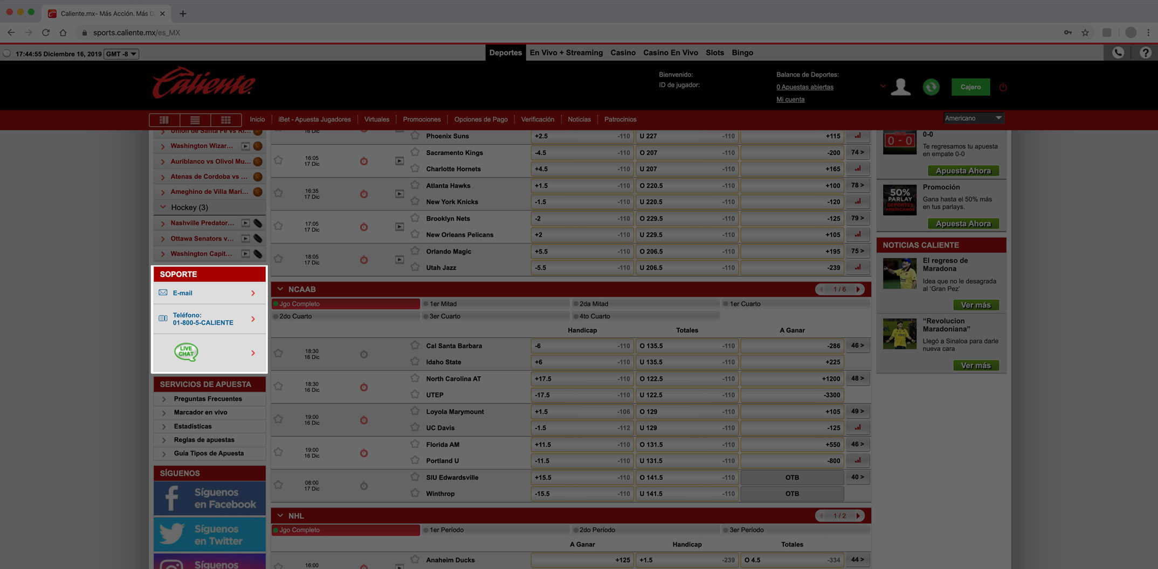Open Síguenos en Twitter banner
This screenshot has width=1158, height=569.
point(209,535)
